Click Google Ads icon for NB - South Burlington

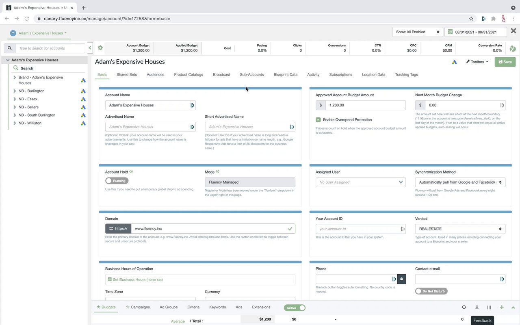pyautogui.click(x=83, y=115)
